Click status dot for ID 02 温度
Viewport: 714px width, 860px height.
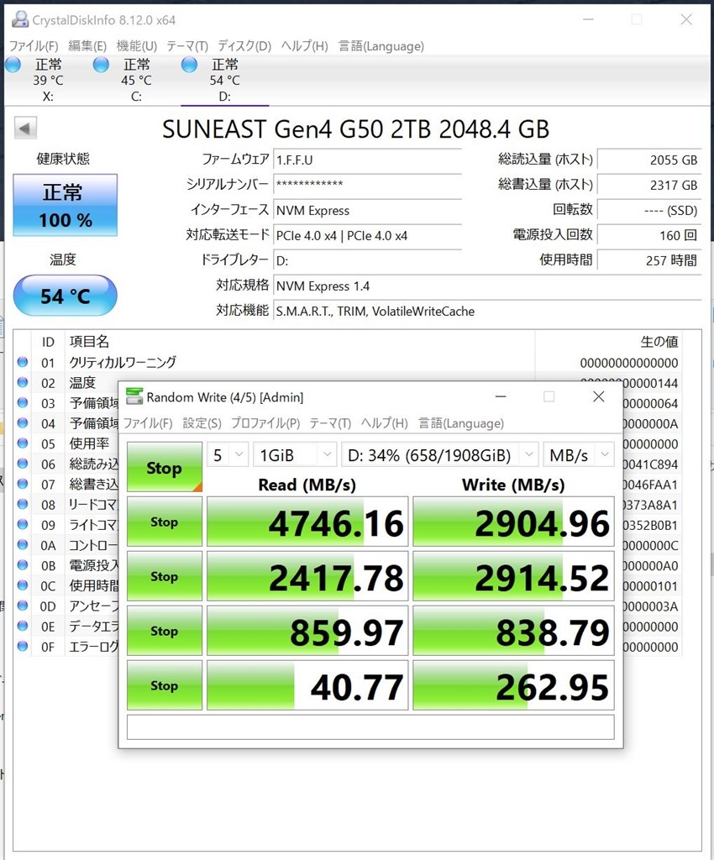pos(23,382)
